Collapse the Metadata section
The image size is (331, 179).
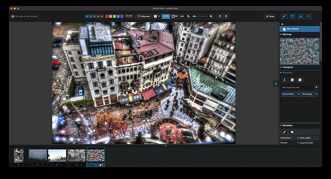[x=281, y=126]
